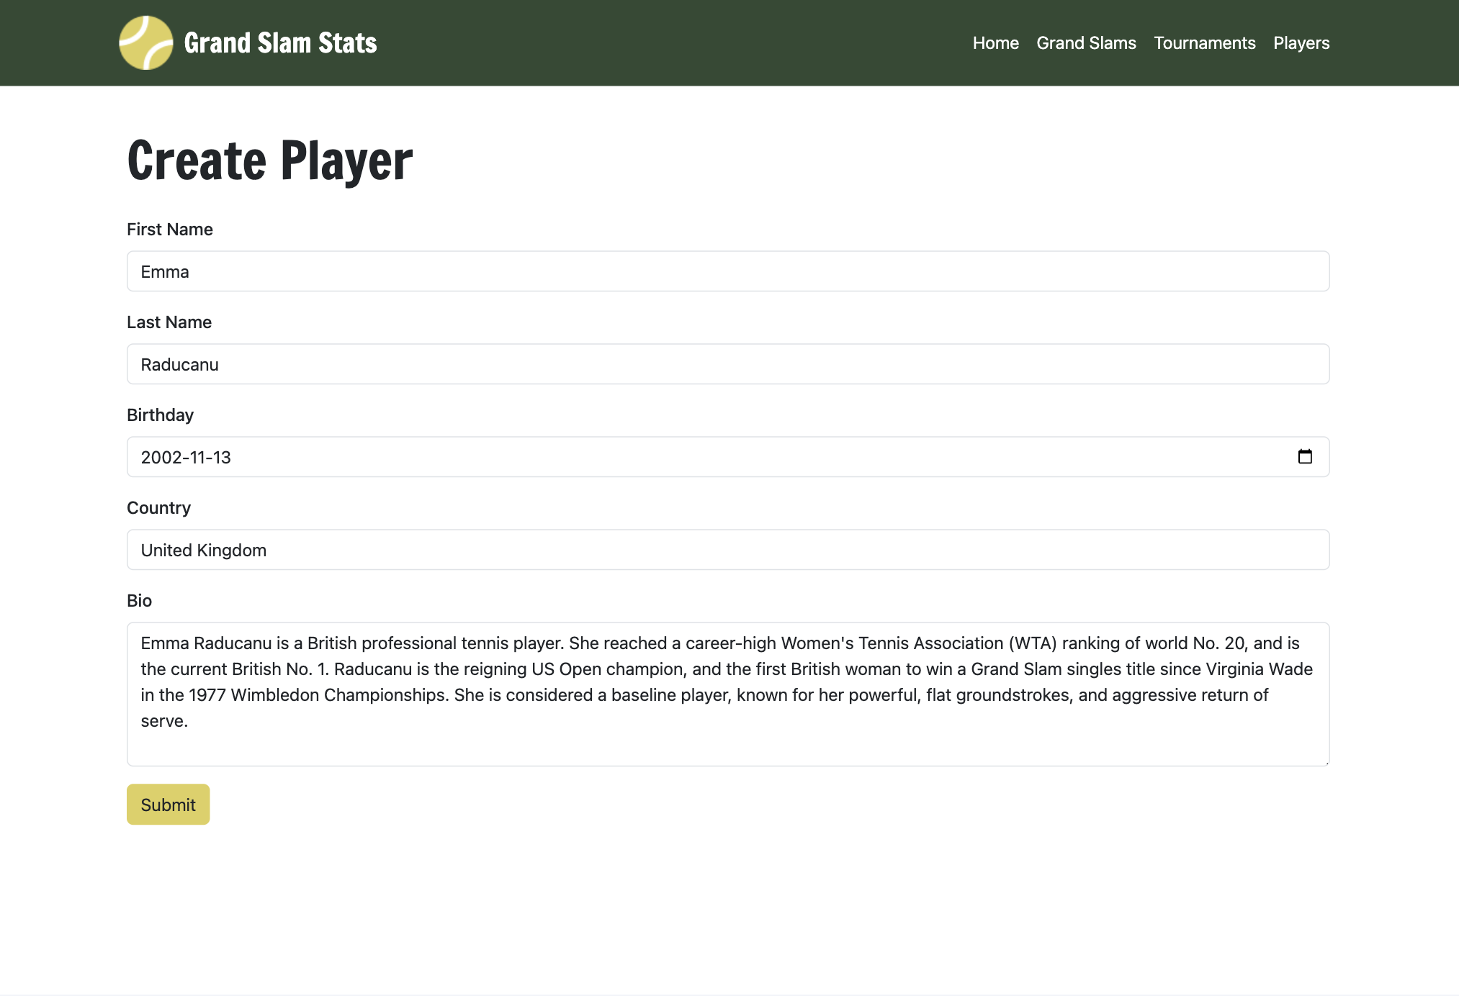The image size is (1459, 996).
Task: Click the Bio textarea resize handle
Action: pos(1325,761)
